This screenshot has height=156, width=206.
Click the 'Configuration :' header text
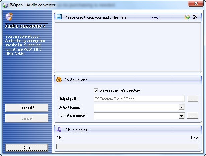pyautogui.click(x=76, y=80)
